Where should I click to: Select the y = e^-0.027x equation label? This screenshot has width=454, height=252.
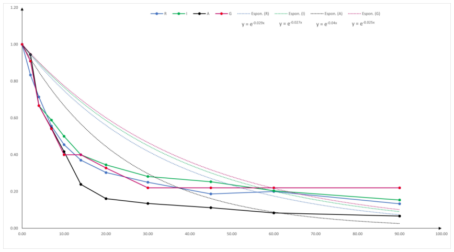290,24
